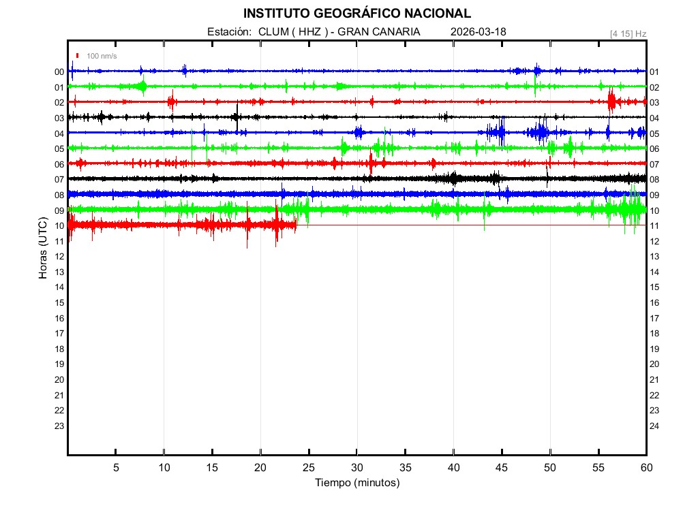This screenshot has height=523, width=698.
Task: Click the red burst near minute 56 on hour 02
Action: pos(611,101)
